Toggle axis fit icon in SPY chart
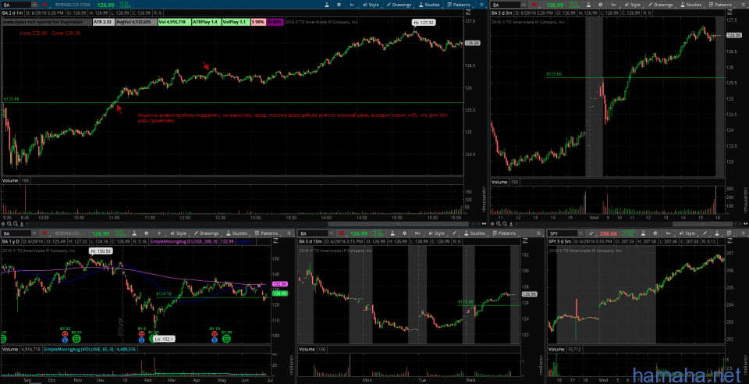 click(730, 240)
